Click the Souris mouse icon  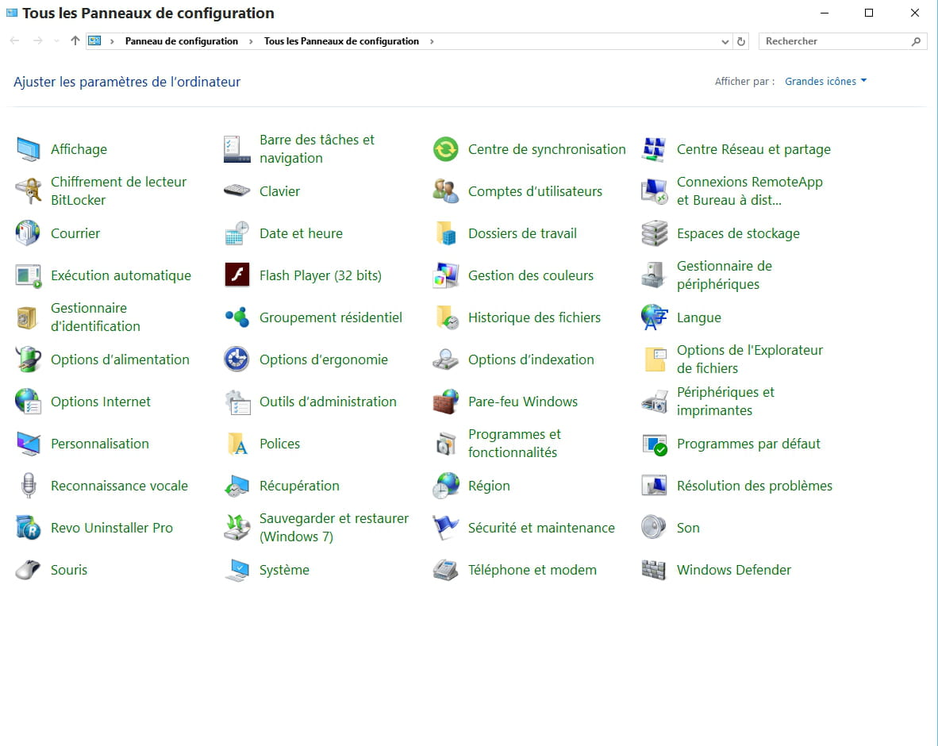[x=28, y=570]
